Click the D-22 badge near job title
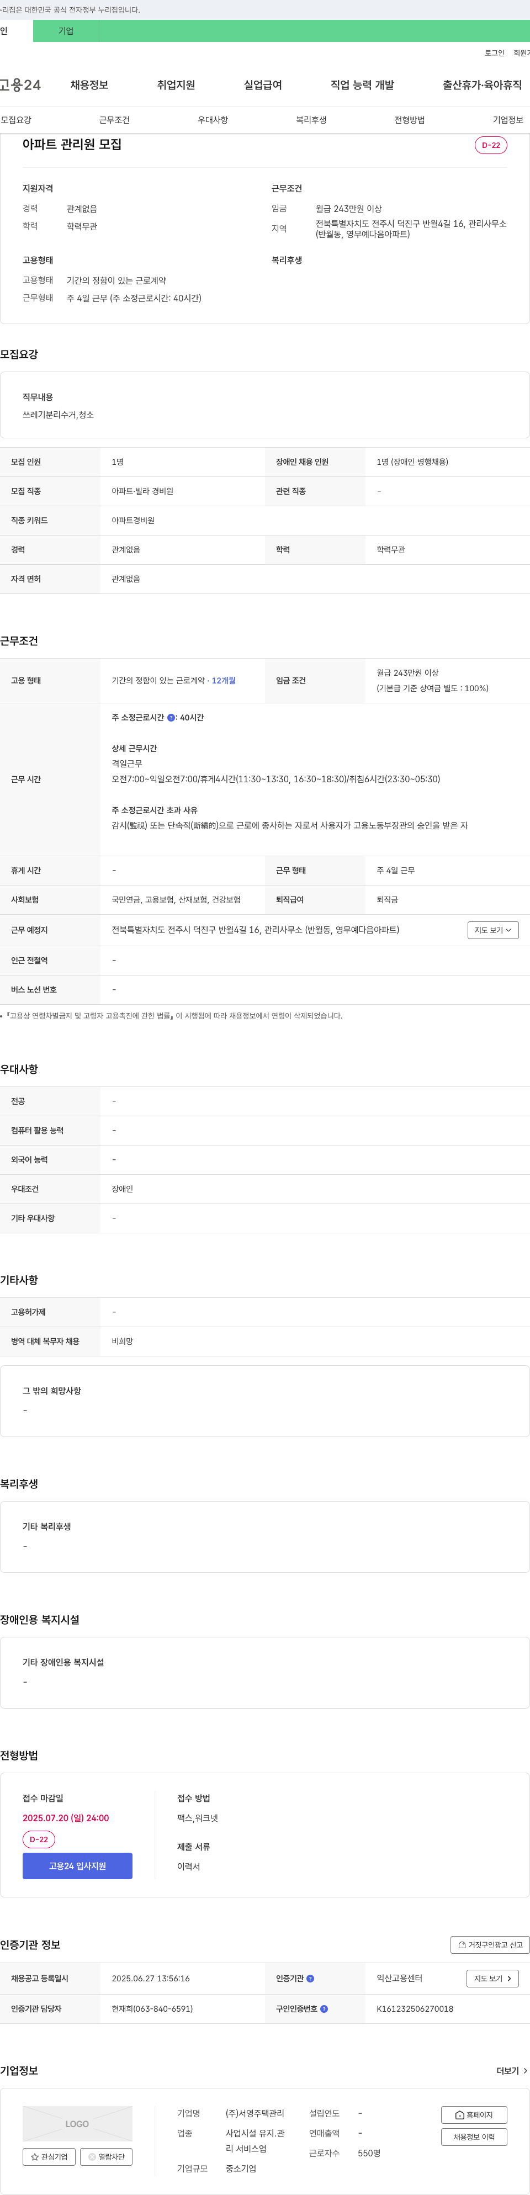Image resolution: width=530 pixels, height=2195 pixels. point(491,145)
